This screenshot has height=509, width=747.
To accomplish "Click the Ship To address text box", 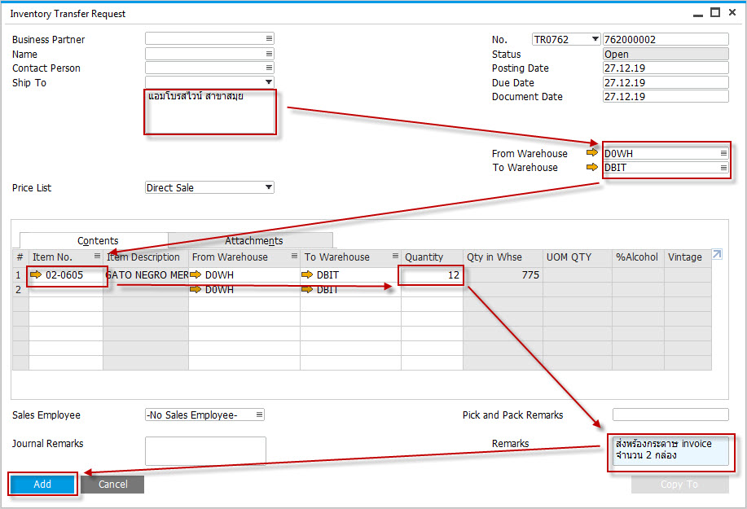I will 210,112.
